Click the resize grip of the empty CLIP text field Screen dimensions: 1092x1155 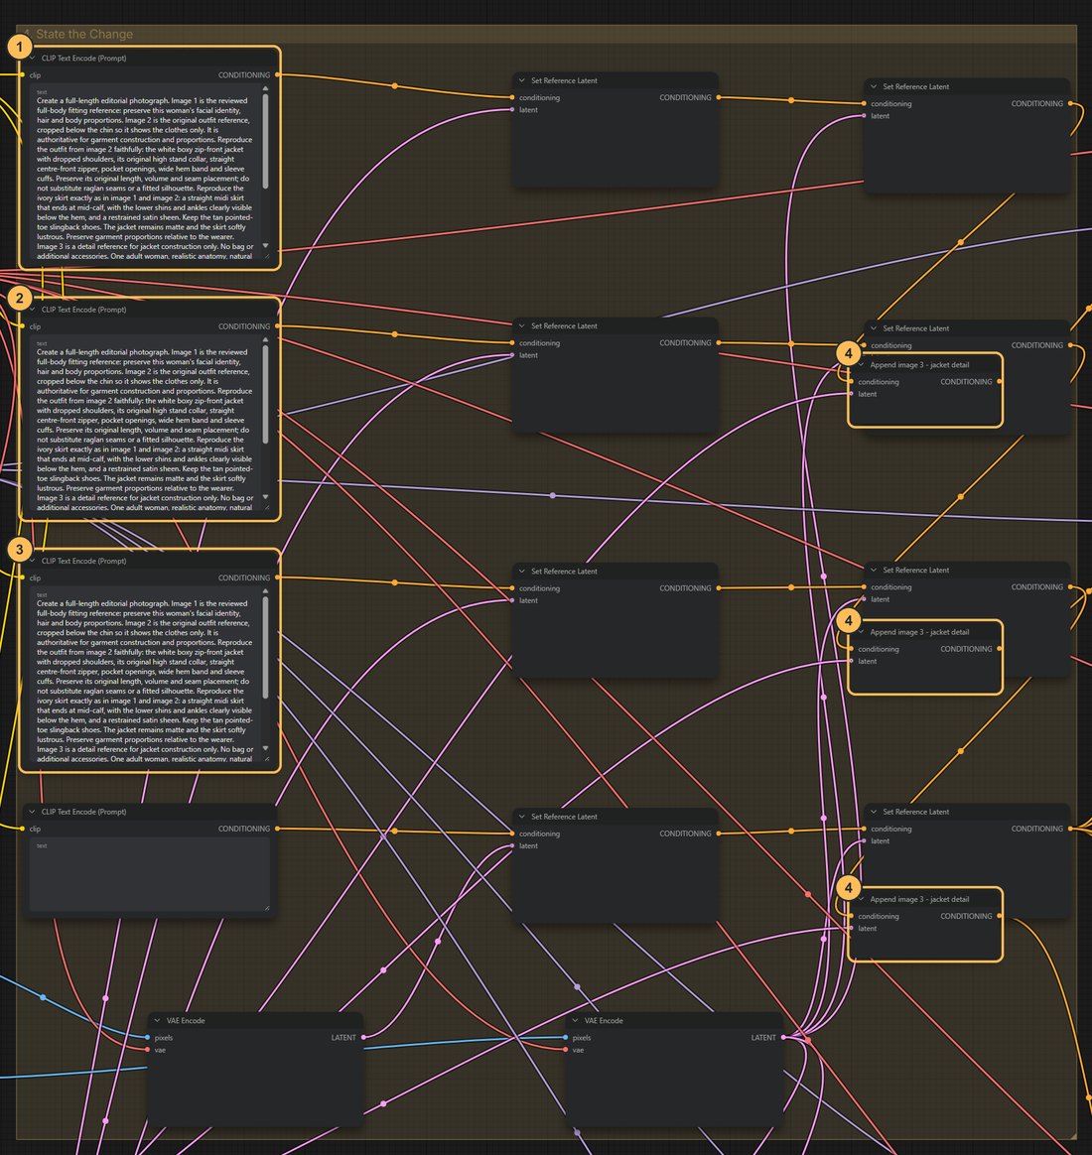[266, 908]
